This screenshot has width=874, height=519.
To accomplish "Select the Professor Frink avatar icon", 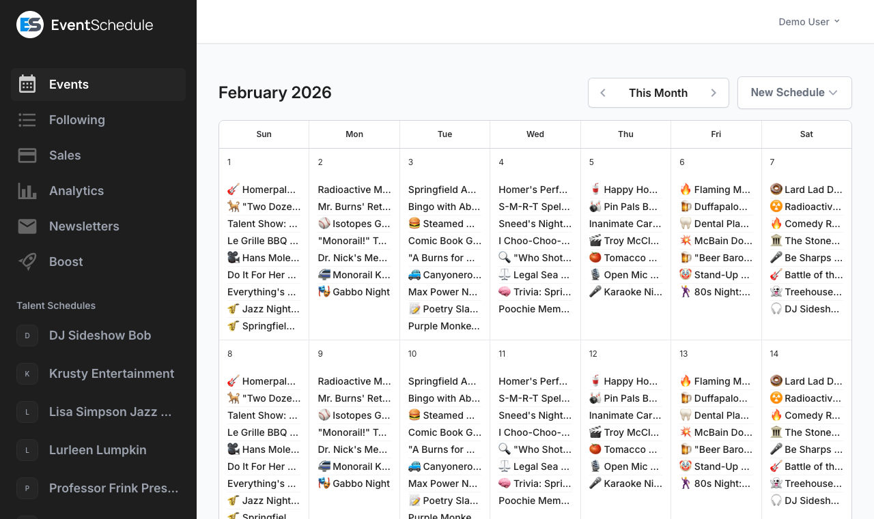I will coord(27,488).
